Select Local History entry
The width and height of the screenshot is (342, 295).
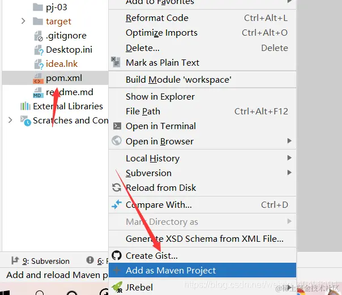point(202,159)
